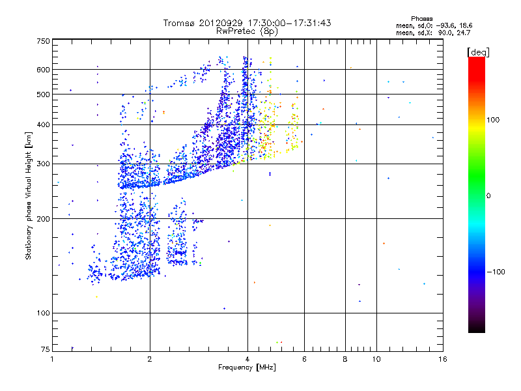Click y-axis tick label '75'

tap(46, 349)
